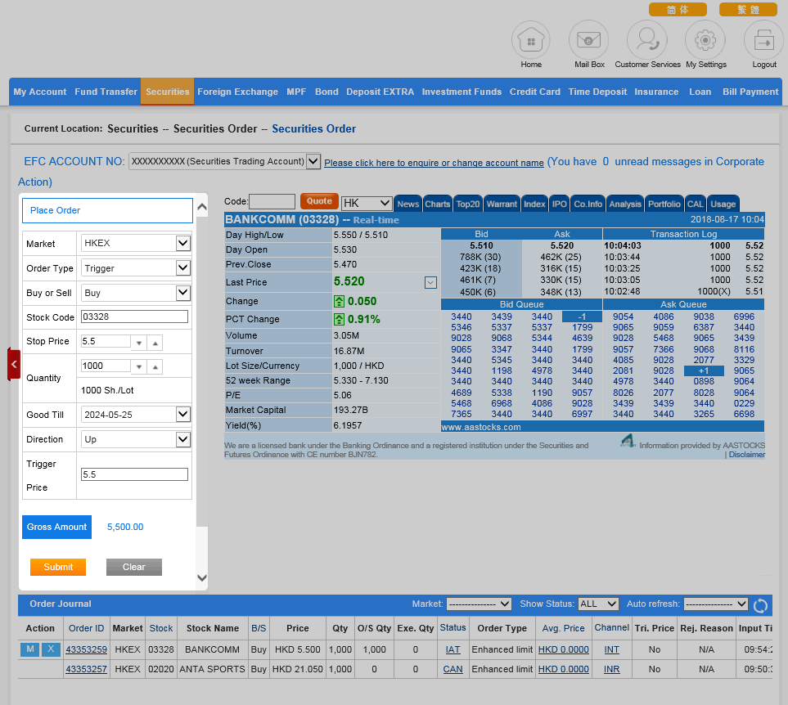This screenshot has width=788, height=705.
Task: Open My Settings gear icon
Action: (705, 39)
